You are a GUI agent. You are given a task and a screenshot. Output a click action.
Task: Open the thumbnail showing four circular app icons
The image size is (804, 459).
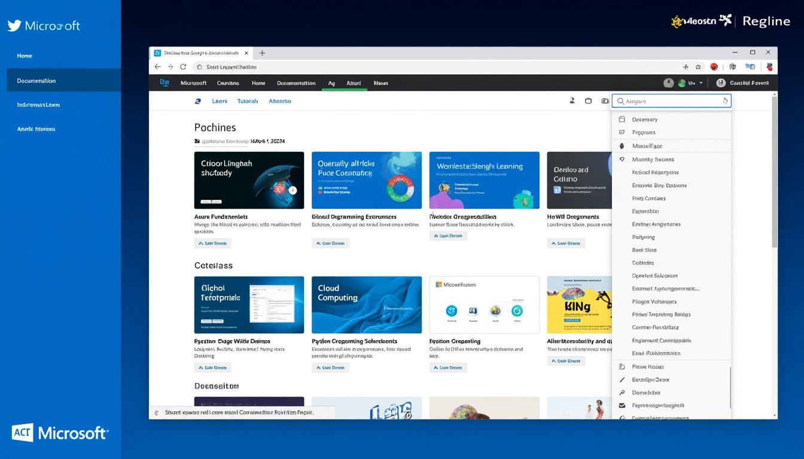tap(485, 305)
